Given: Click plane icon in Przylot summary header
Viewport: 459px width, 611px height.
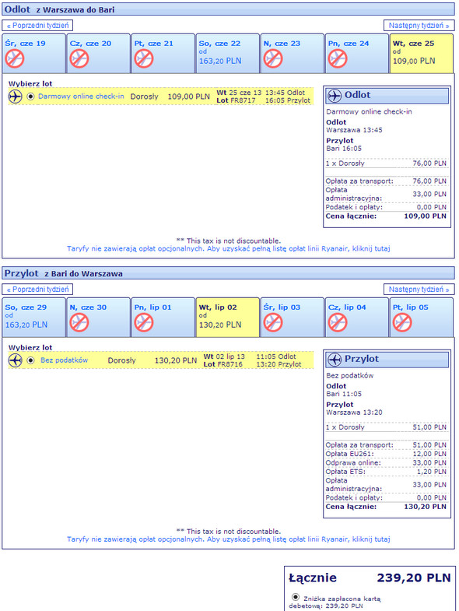Looking at the screenshot, I should [335, 360].
